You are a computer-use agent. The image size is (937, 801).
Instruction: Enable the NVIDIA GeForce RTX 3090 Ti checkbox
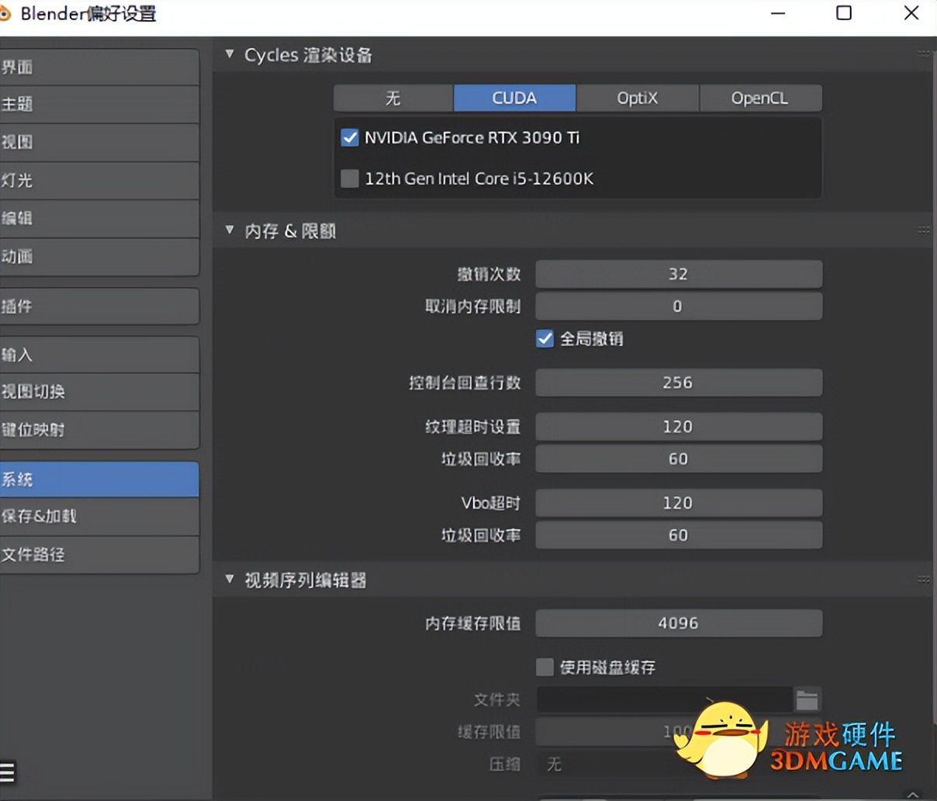pos(350,138)
